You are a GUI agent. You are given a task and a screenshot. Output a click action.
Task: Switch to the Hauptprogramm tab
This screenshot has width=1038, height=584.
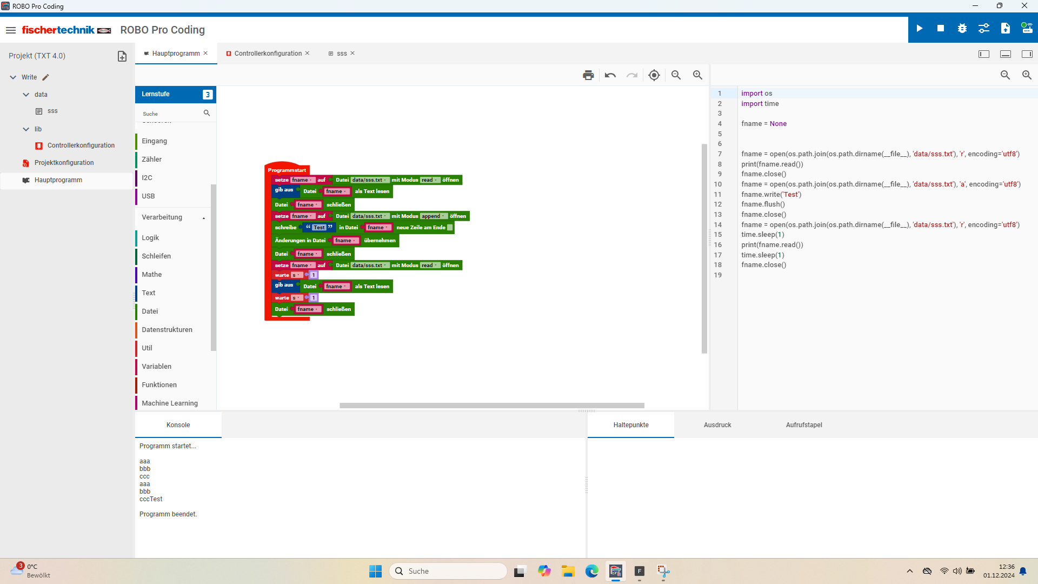tap(176, 54)
